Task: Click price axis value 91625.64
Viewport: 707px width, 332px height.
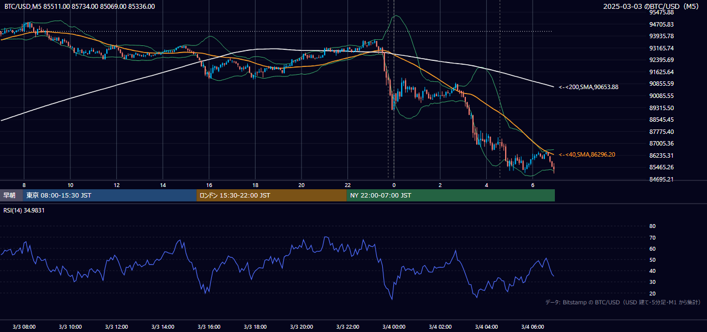Action: 661,72
